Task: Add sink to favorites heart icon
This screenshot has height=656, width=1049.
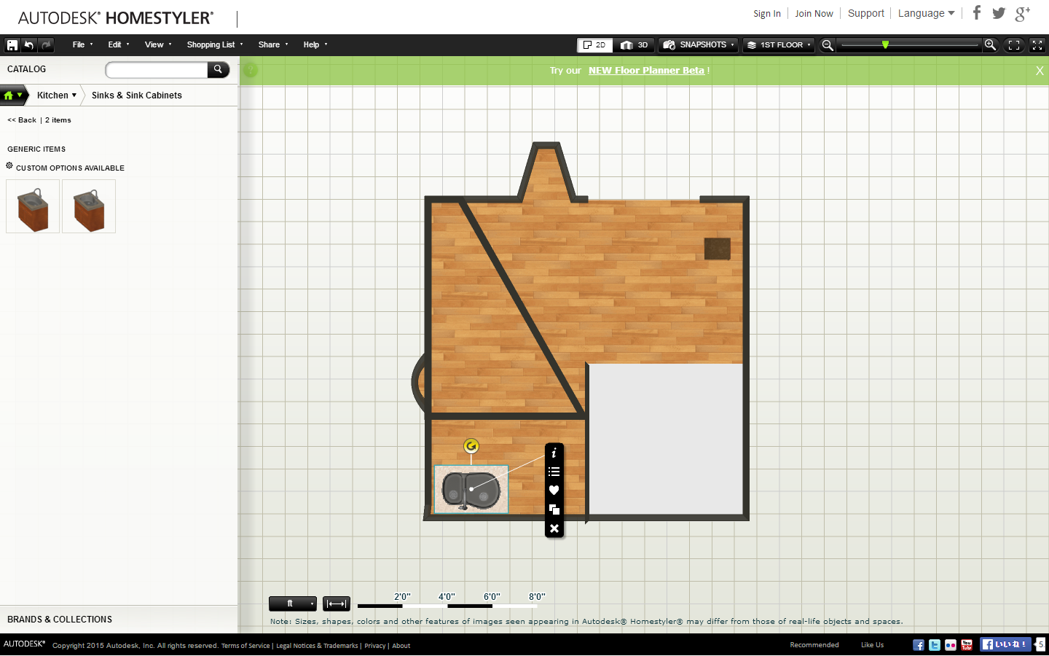Action: pos(554,491)
